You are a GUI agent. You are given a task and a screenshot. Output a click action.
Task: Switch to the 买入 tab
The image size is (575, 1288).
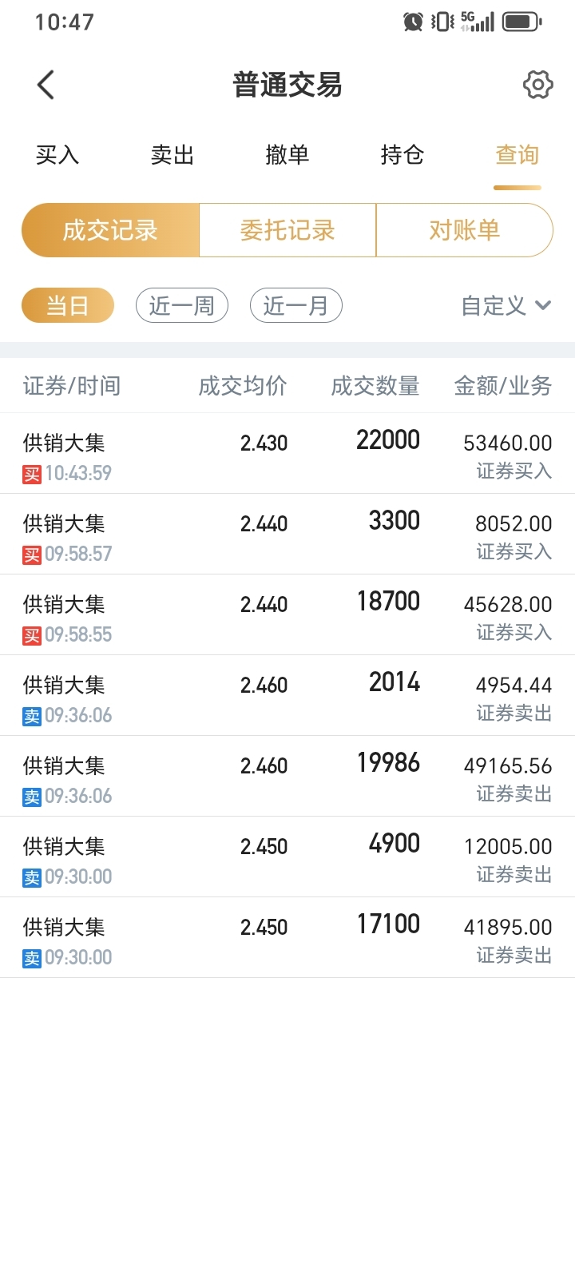57,155
